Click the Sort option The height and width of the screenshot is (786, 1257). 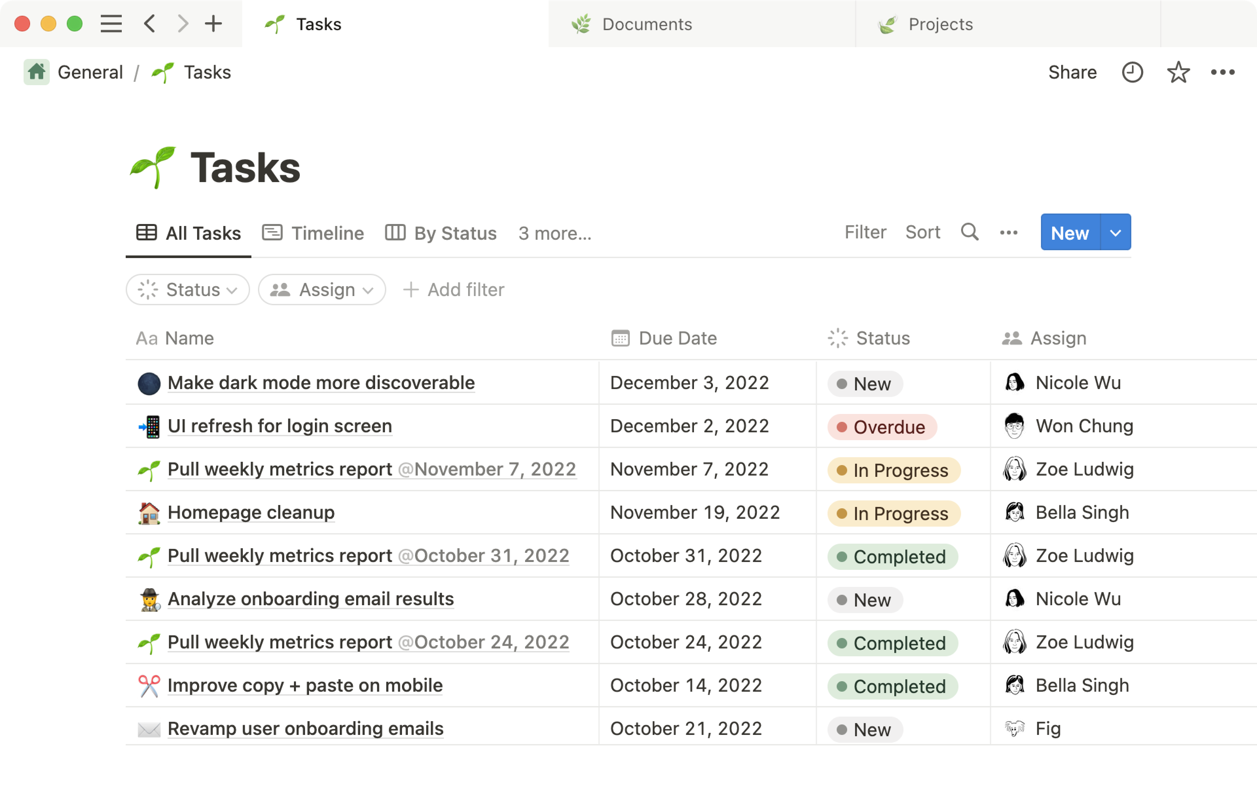(x=922, y=234)
